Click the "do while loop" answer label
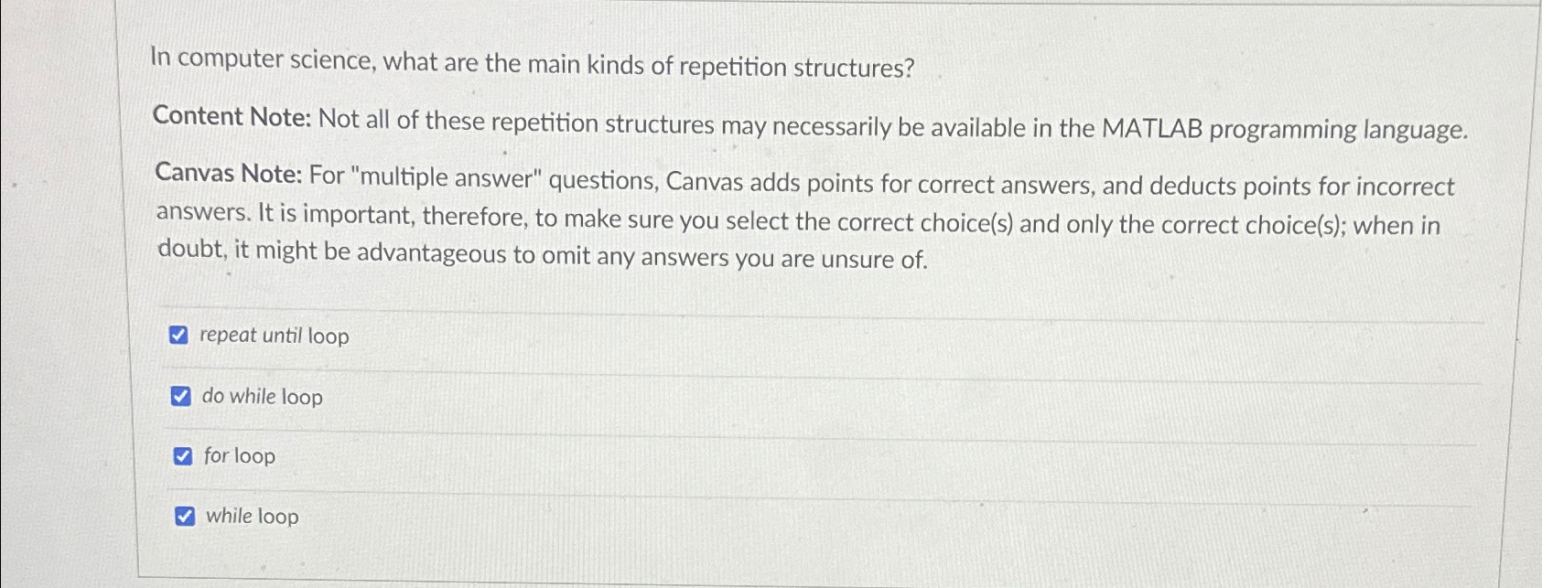Screen dimensions: 1542x588 tap(264, 397)
